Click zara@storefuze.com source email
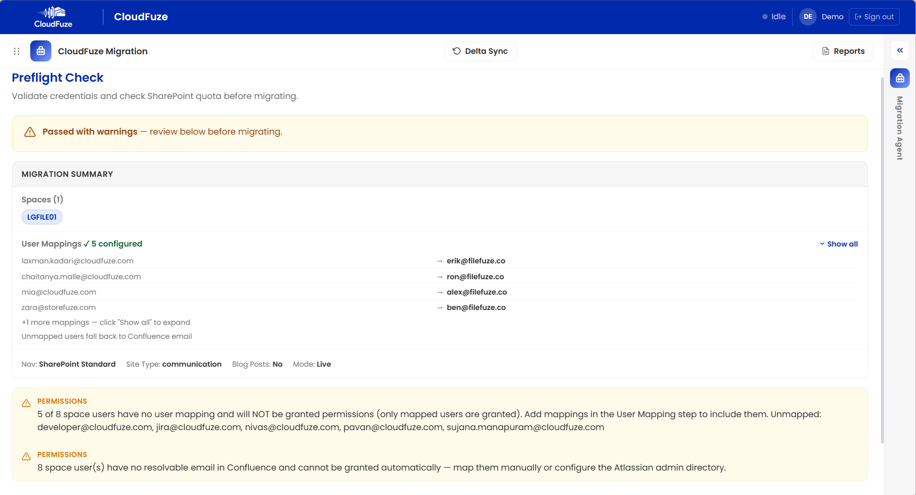 pyautogui.click(x=59, y=308)
